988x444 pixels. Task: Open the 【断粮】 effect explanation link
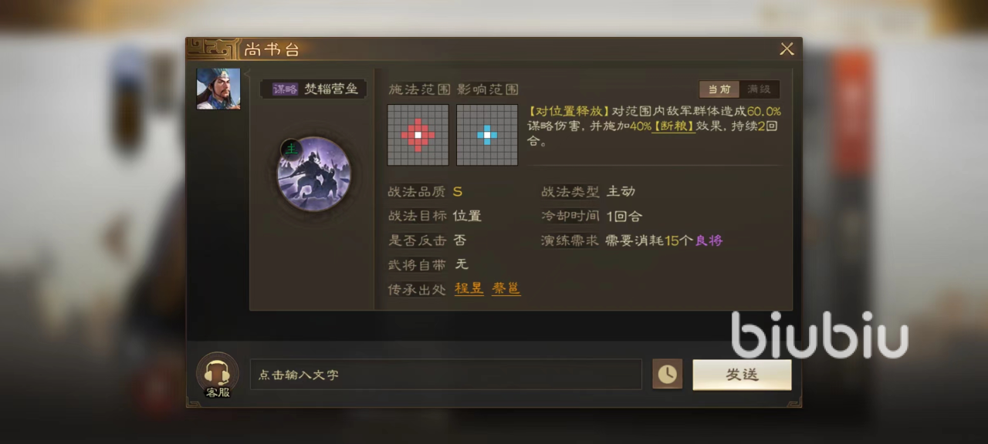point(674,126)
